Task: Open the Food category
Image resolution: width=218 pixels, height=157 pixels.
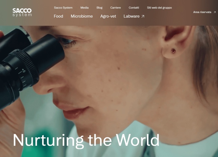Action: [x=58, y=16]
